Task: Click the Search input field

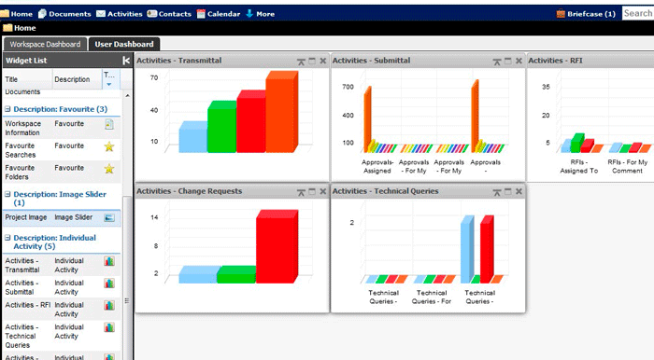Action: pyautogui.click(x=638, y=13)
